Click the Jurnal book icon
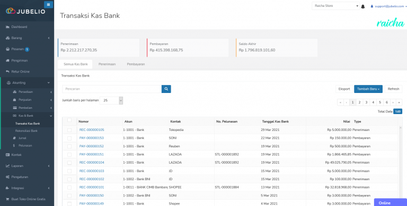Viewport: 407px width, 206px height. coord(14,138)
